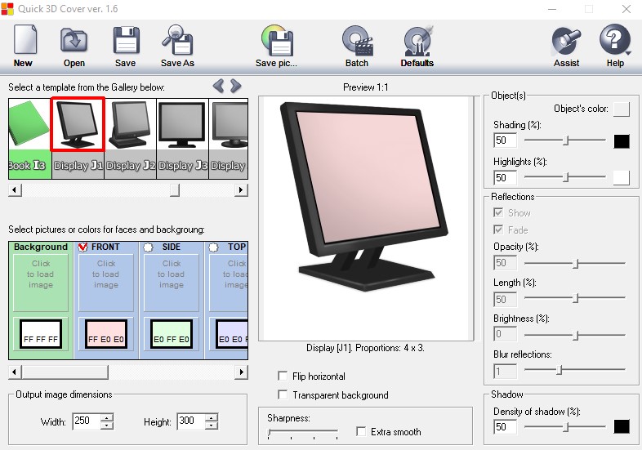This screenshot has height=450, width=642.
Task: Select the Display J1 template
Action: coord(78,138)
